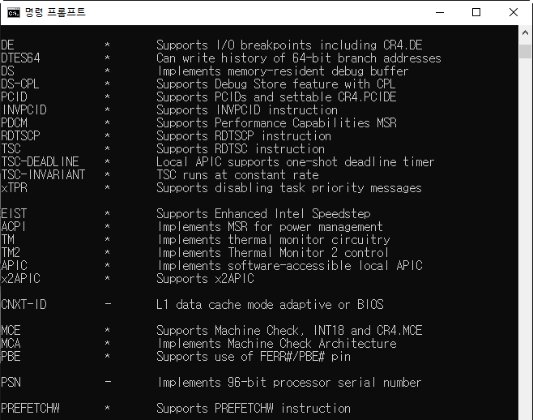Click 'Supports Machine Check, INT18 and CR4.MCE'
The height and width of the screenshot is (420, 533).
coord(289,331)
